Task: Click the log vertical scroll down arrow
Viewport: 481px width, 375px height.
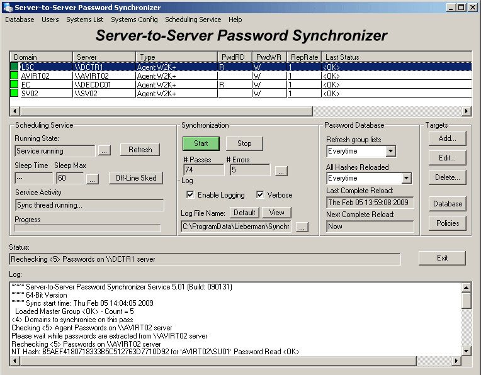Action: point(467,351)
